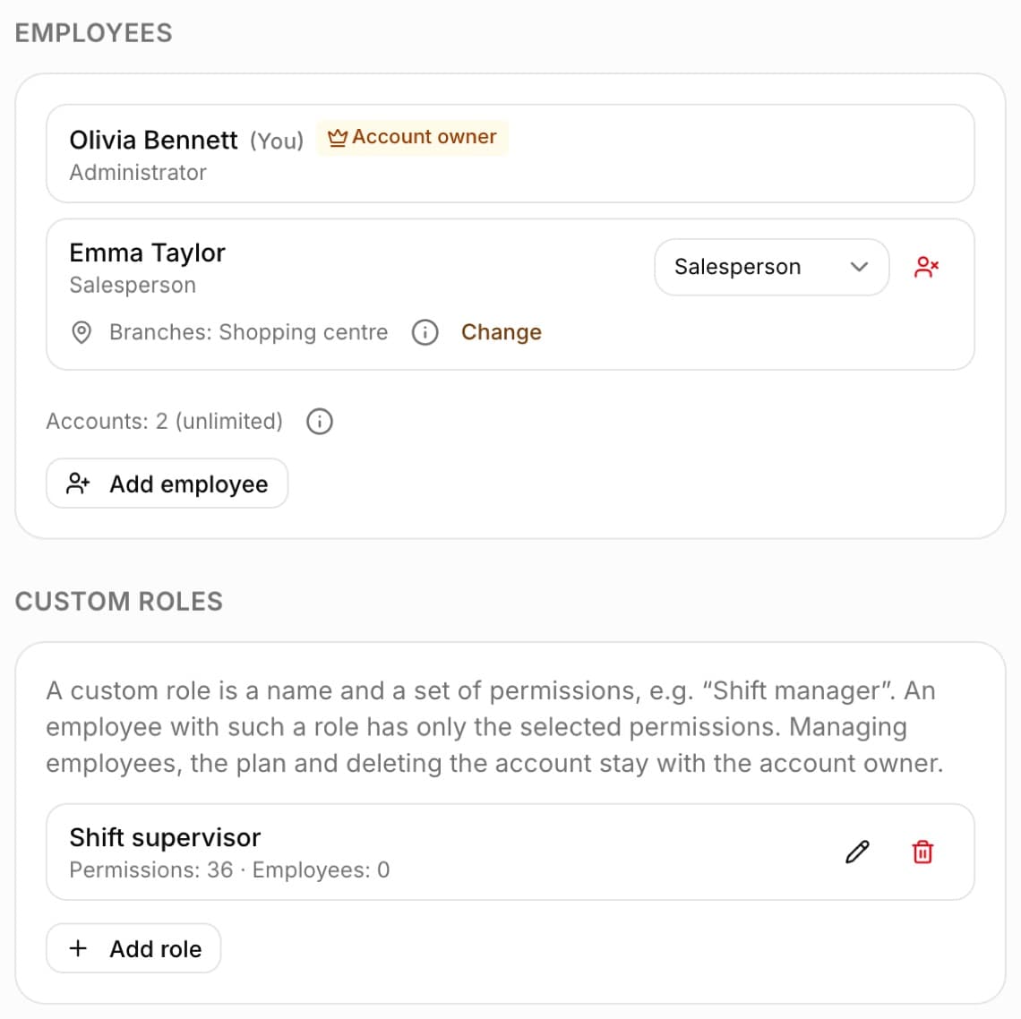Click 'Branches: Shopping centre' text

pos(248,332)
